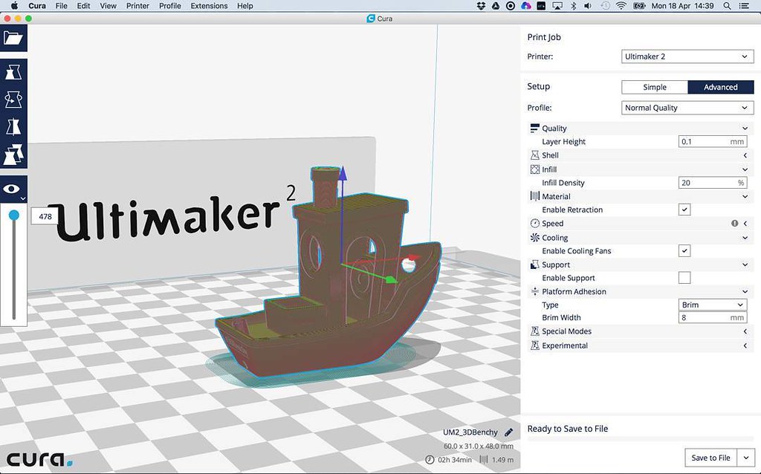Screen dimensions: 761x474
Task: Click the Apple menu logo
Action: tap(13, 6)
